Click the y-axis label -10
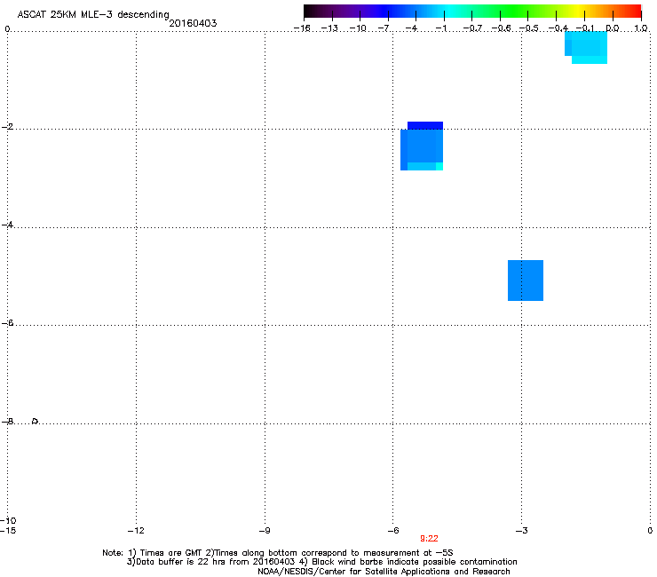Screen dimensions: 657x577 coord(8,520)
